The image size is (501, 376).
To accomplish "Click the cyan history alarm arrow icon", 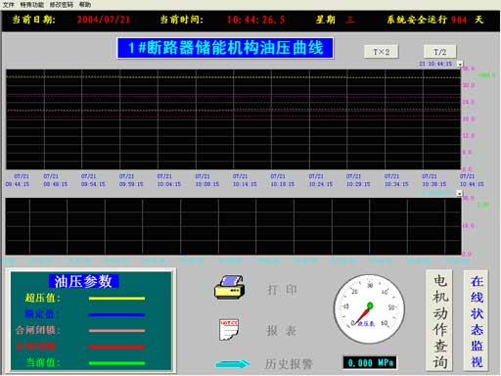I will [x=233, y=363].
